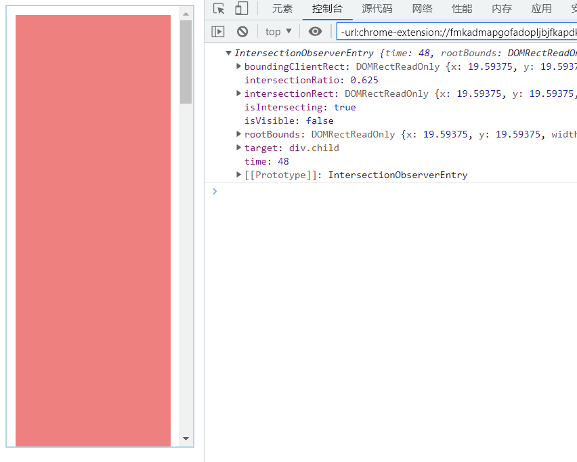Click the red child box in page

pos(93,230)
